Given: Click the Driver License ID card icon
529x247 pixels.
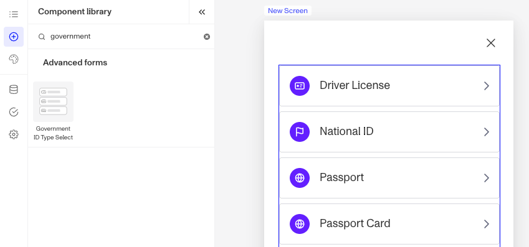Looking at the screenshot, I should tap(300, 86).
